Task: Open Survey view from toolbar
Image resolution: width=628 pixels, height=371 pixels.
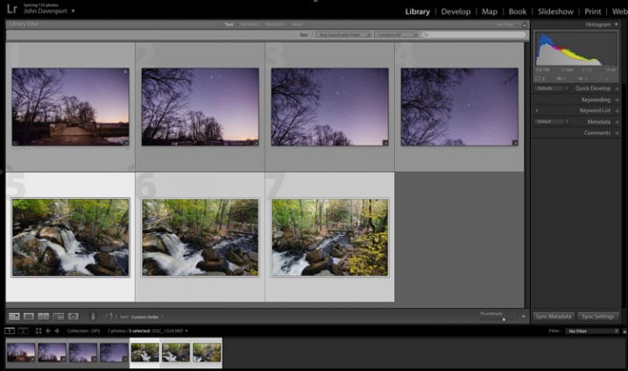Action: click(x=59, y=317)
